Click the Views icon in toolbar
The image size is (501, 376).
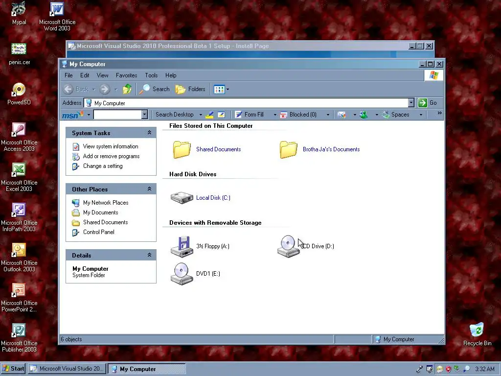coord(219,90)
